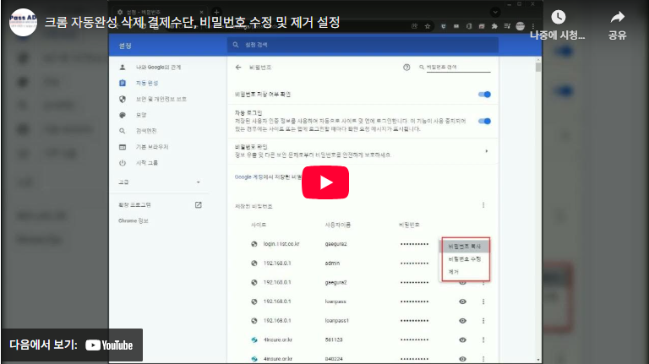Screen dimensions: 649x364
Task: Open 검색엔진 settings section
Action: click(x=146, y=131)
